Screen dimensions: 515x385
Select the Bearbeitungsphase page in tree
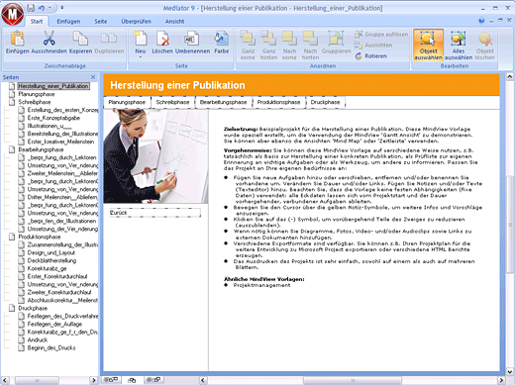41,149
